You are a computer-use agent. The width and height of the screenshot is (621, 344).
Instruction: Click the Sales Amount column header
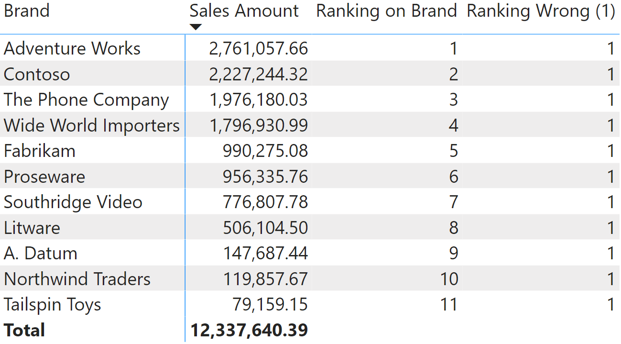(244, 11)
